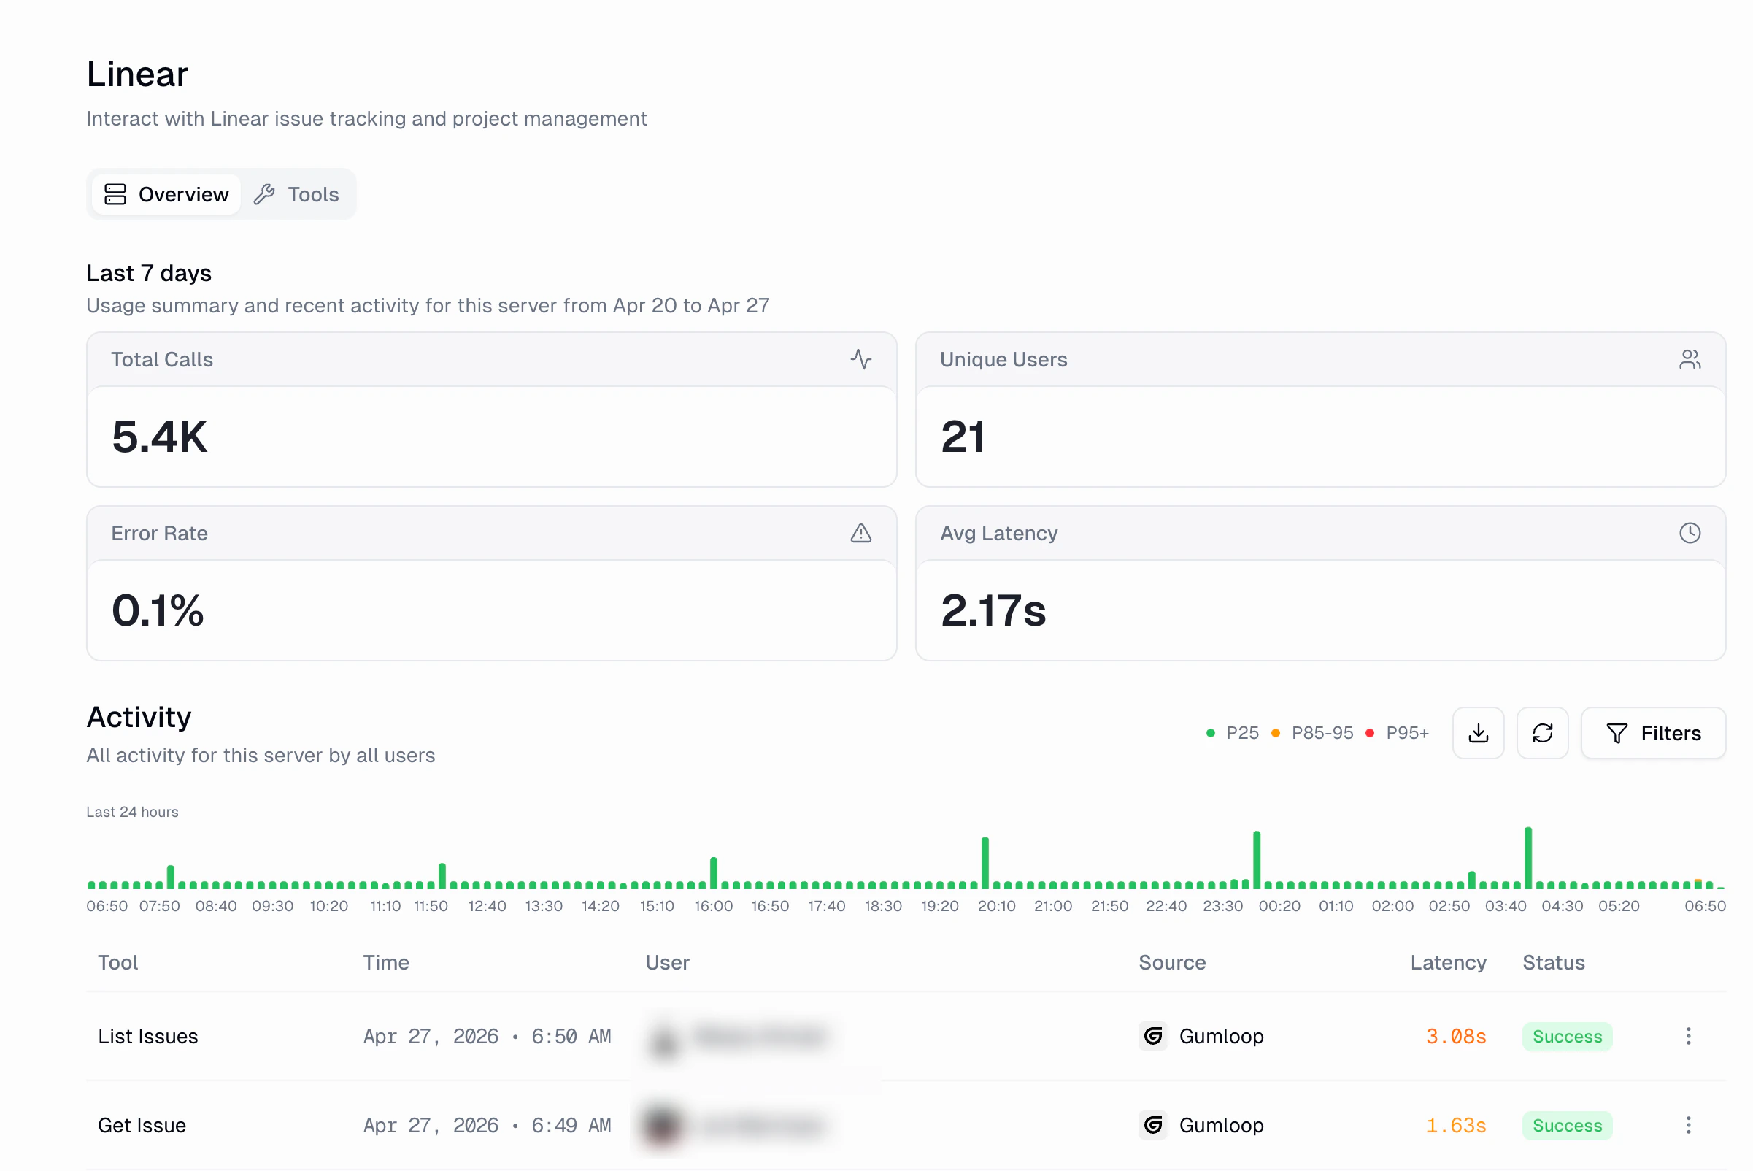Viewport: 1753px width, 1171px height.
Task: Click the red P95+ color dot
Action: (1370, 733)
